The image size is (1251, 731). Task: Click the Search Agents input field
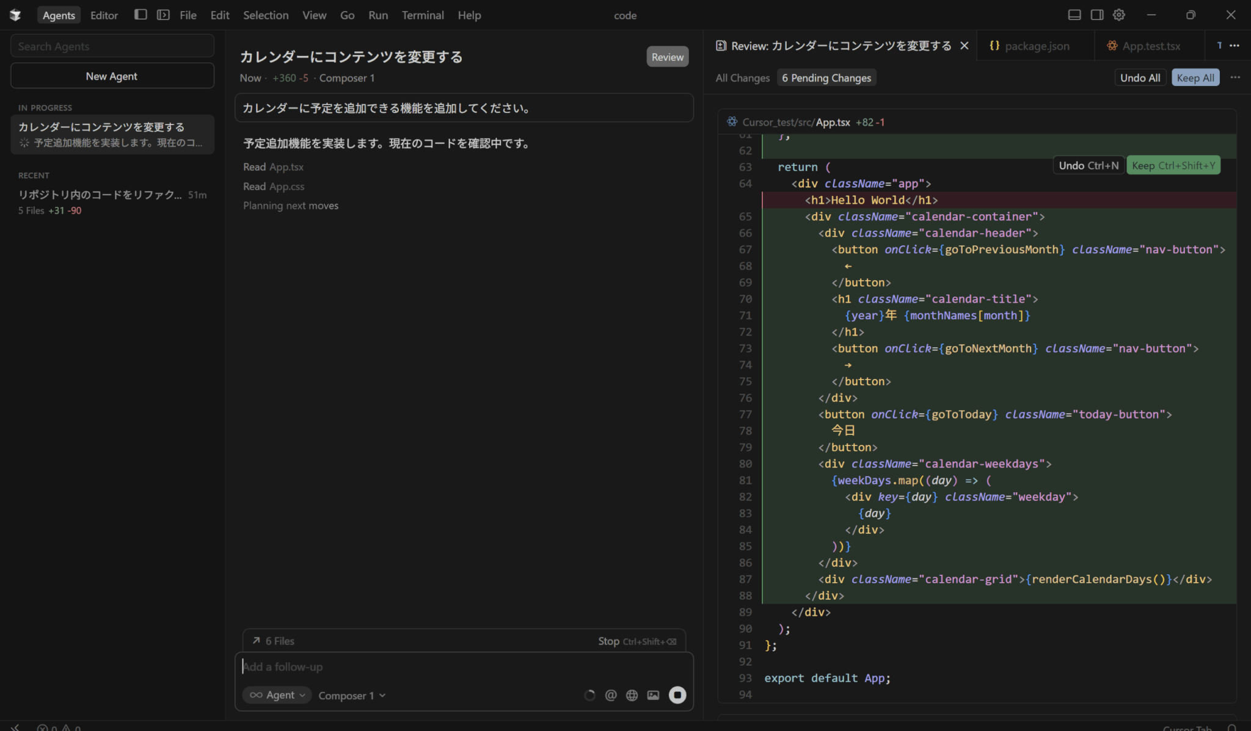(112, 46)
